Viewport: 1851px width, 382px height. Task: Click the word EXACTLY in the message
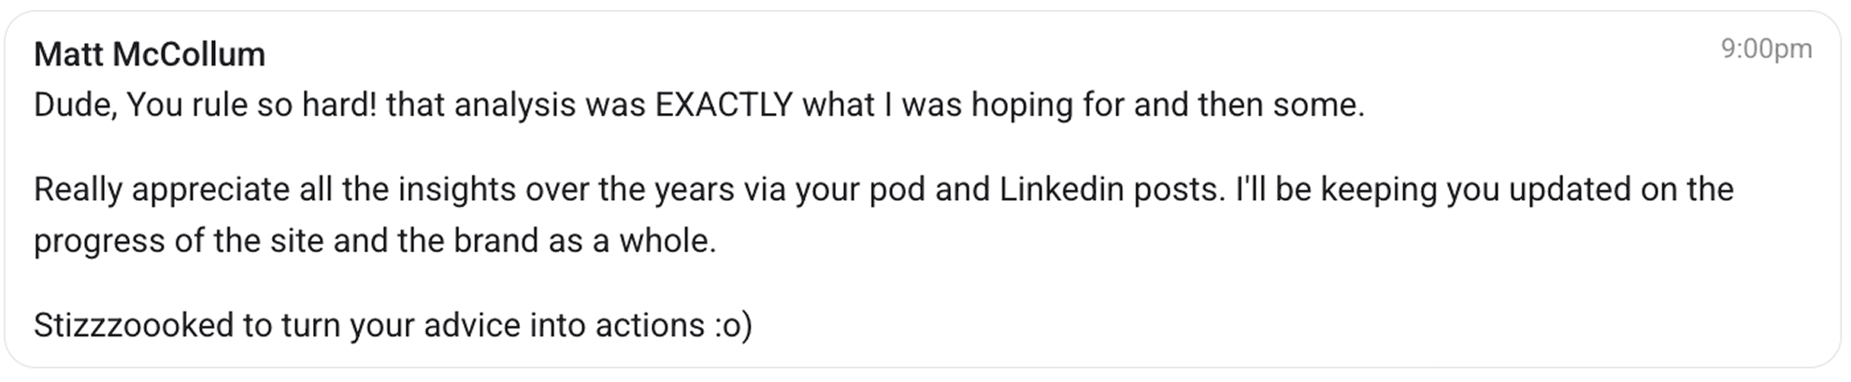tap(724, 105)
